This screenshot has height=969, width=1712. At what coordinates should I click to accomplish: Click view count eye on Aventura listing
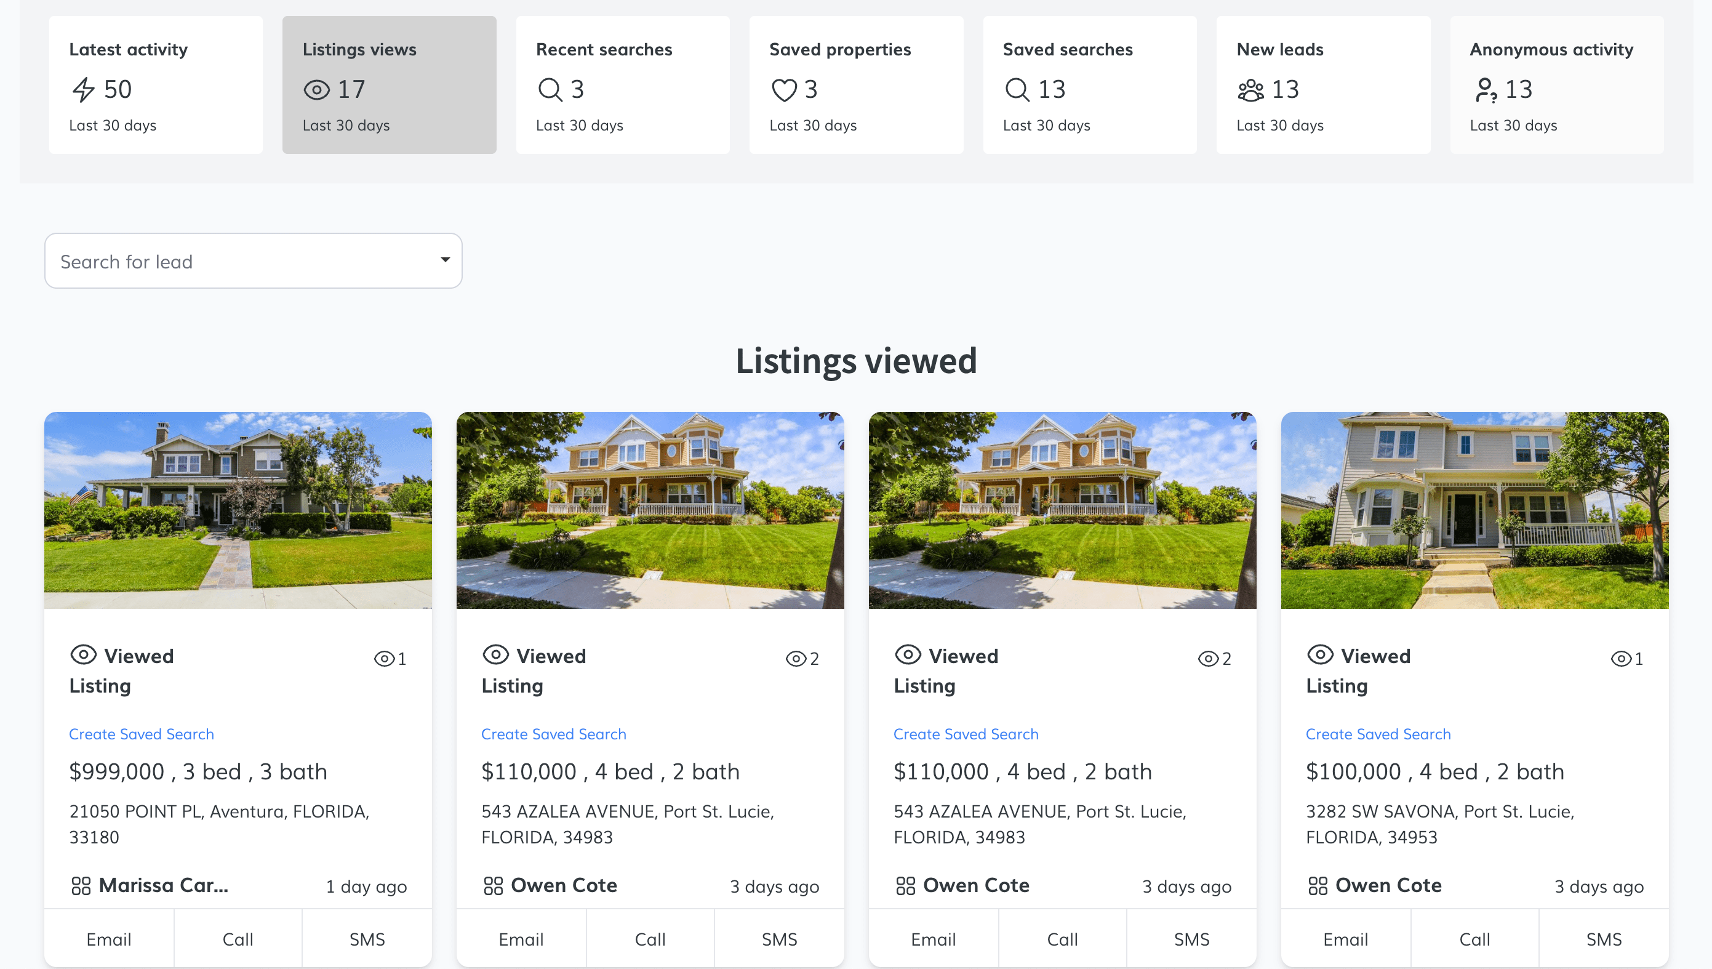pyautogui.click(x=385, y=659)
